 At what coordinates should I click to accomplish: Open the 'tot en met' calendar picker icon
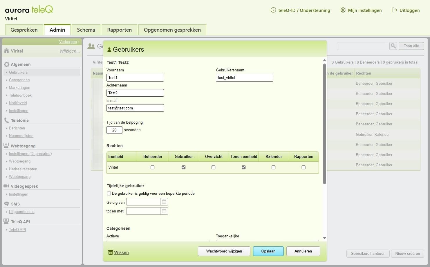pyautogui.click(x=164, y=211)
